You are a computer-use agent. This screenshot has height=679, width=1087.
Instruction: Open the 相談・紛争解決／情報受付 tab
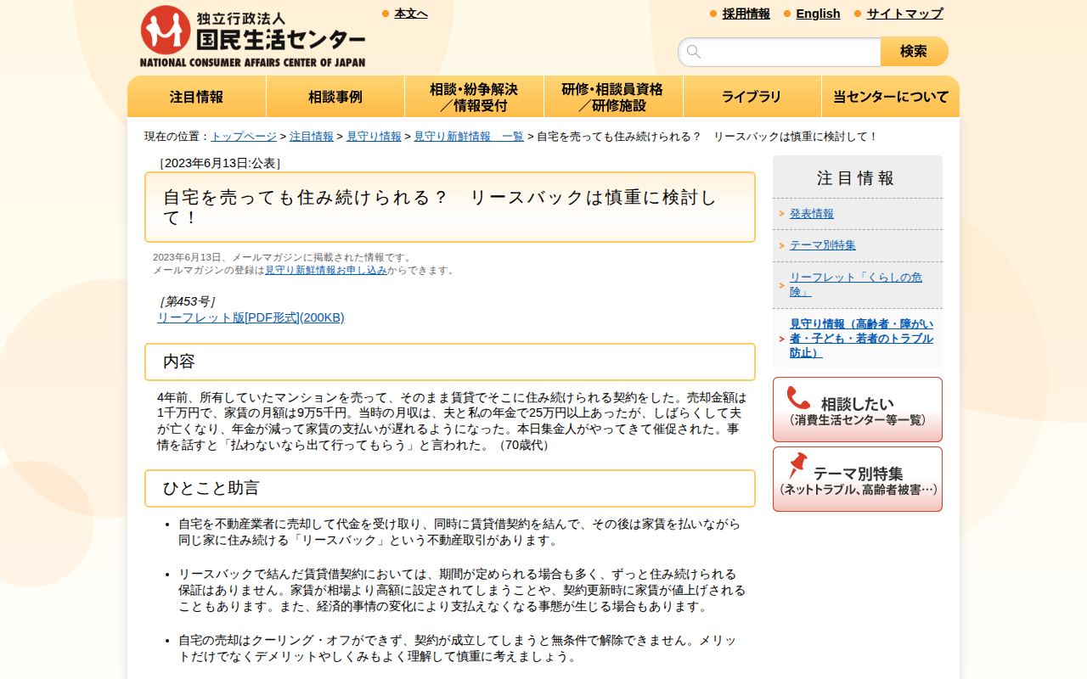click(x=474, y=97)
